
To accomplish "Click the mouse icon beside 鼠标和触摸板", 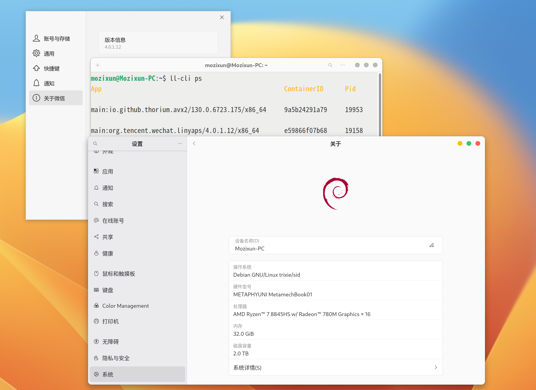I will [x=96, y=273].
